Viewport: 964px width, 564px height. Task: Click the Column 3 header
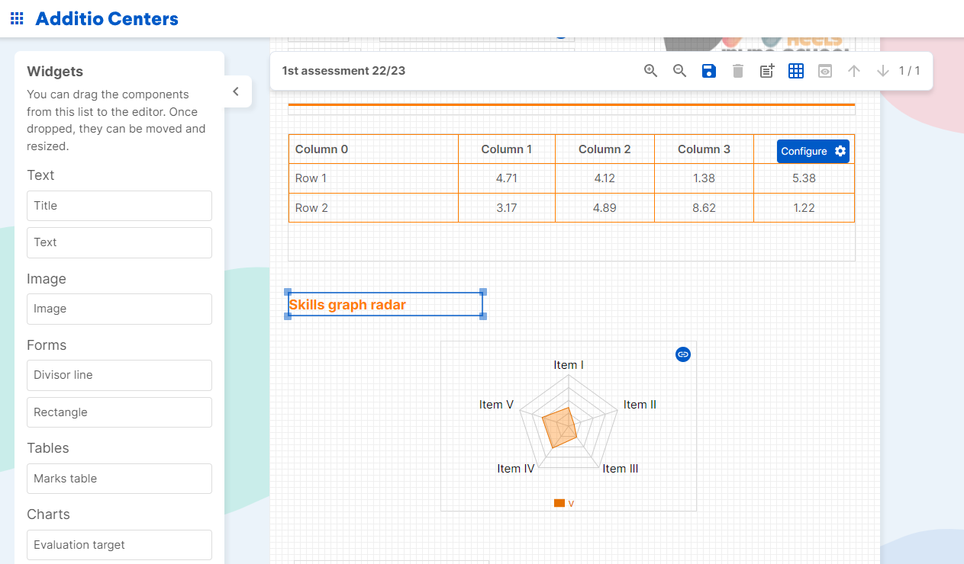point(704,149)
